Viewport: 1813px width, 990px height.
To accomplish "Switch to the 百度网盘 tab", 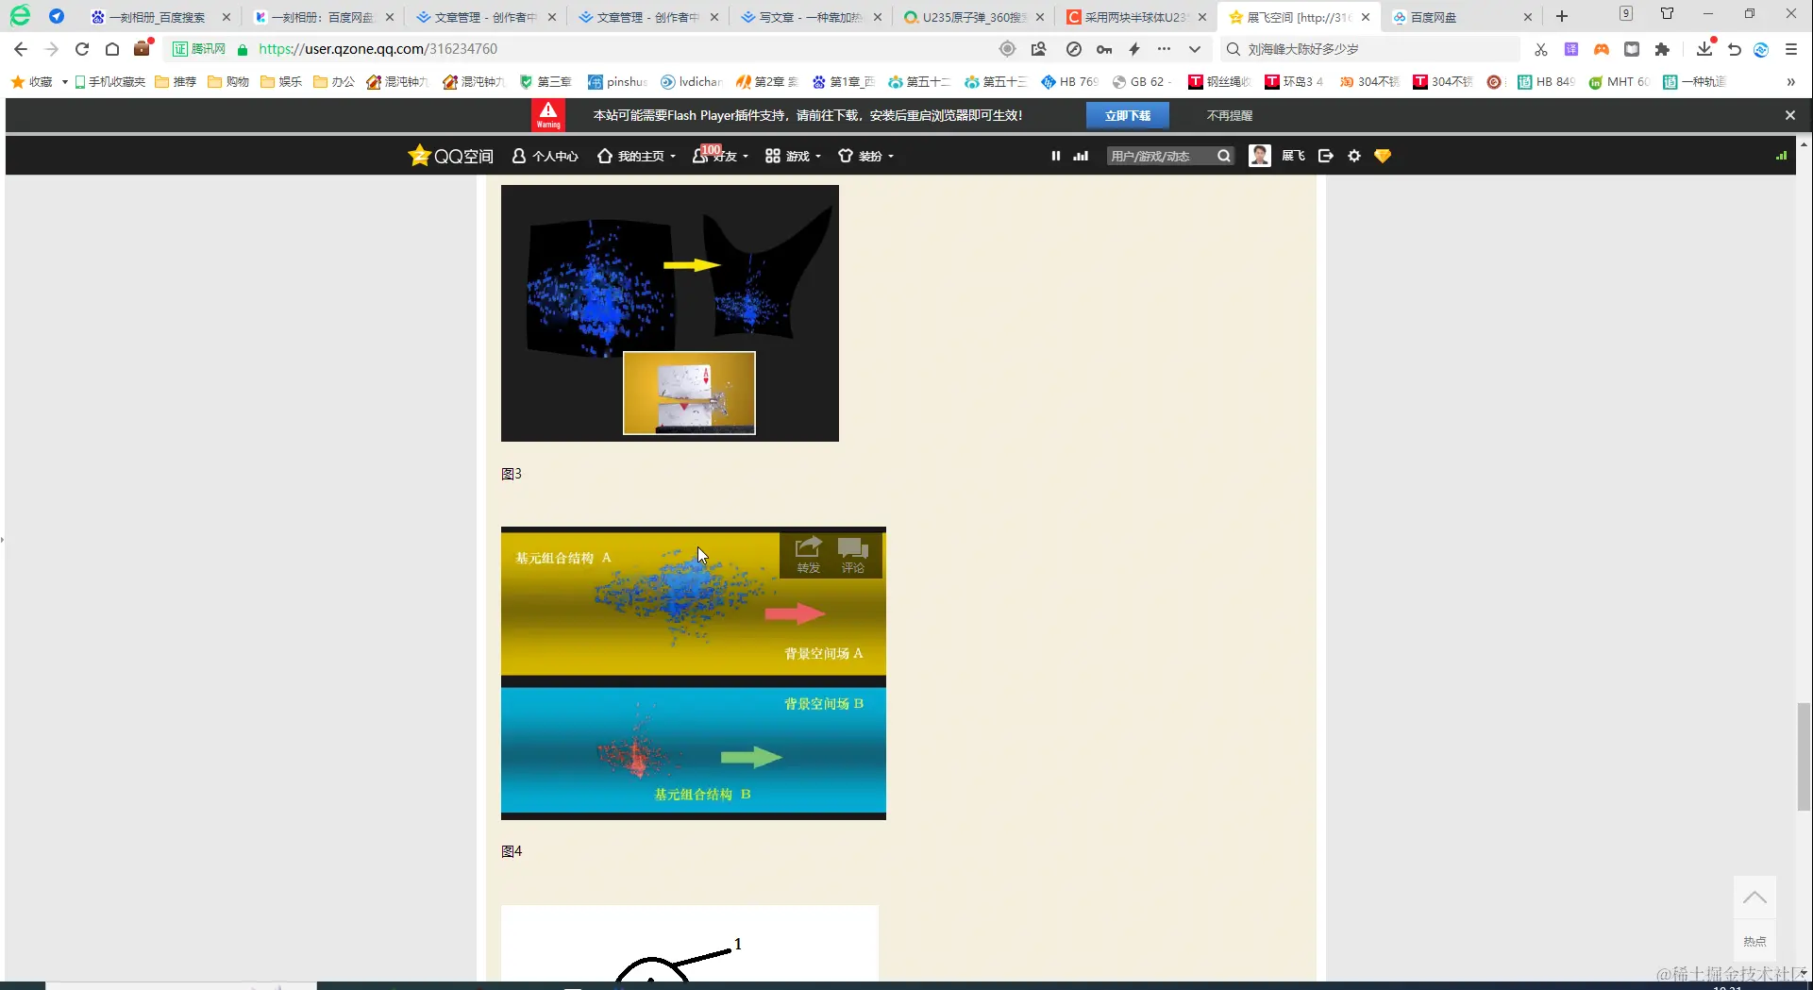I will (x=1462, y=17).
